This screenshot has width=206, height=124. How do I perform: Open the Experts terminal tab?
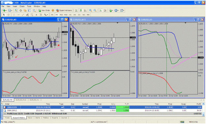click(55, 118)
